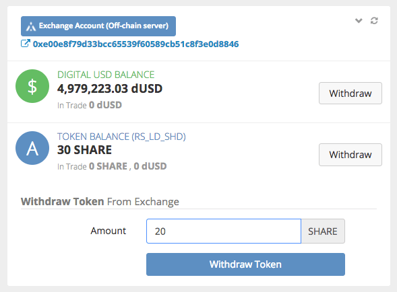The image size is (397, 292).
Task: Click the TOKEN BALANCE (RS_LD_SHD) heading
Action: point(121,137)
